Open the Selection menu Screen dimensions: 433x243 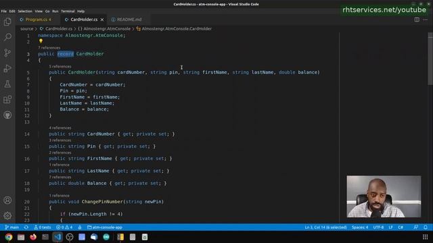coord(25,11)
